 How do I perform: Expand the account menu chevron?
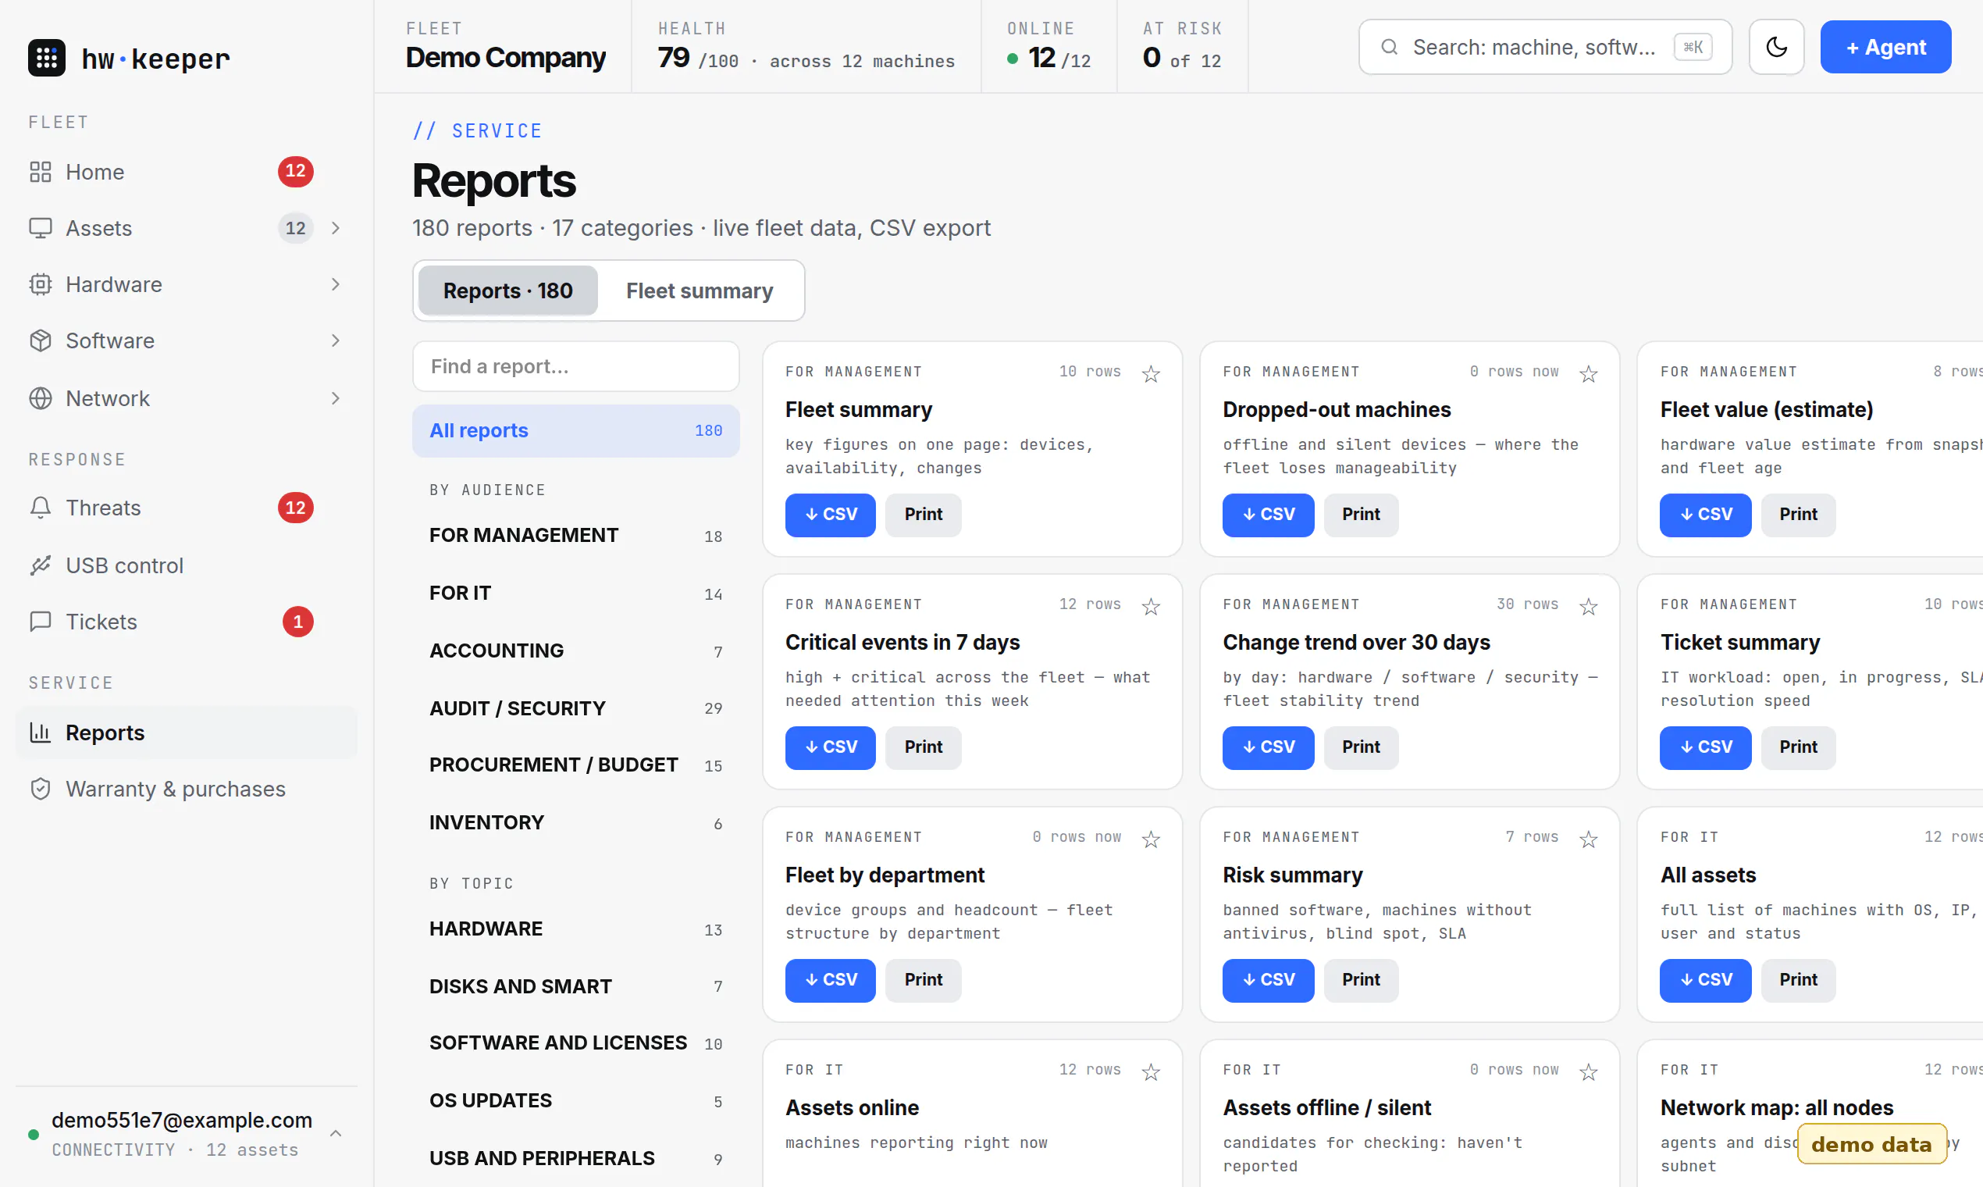coord(336,1133)
